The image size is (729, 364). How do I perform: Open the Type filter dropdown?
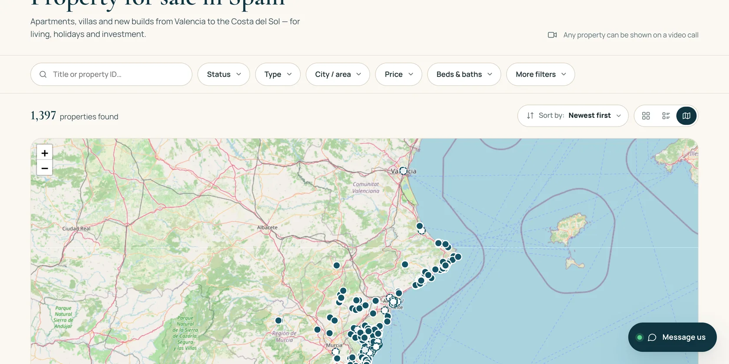[278, 75]
